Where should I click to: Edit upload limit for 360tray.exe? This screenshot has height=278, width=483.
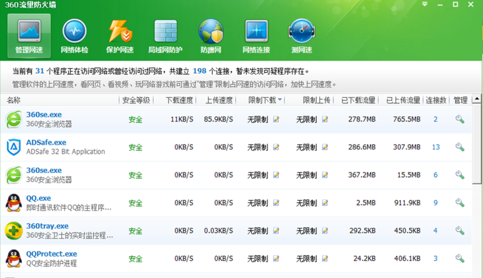(325, 231)
